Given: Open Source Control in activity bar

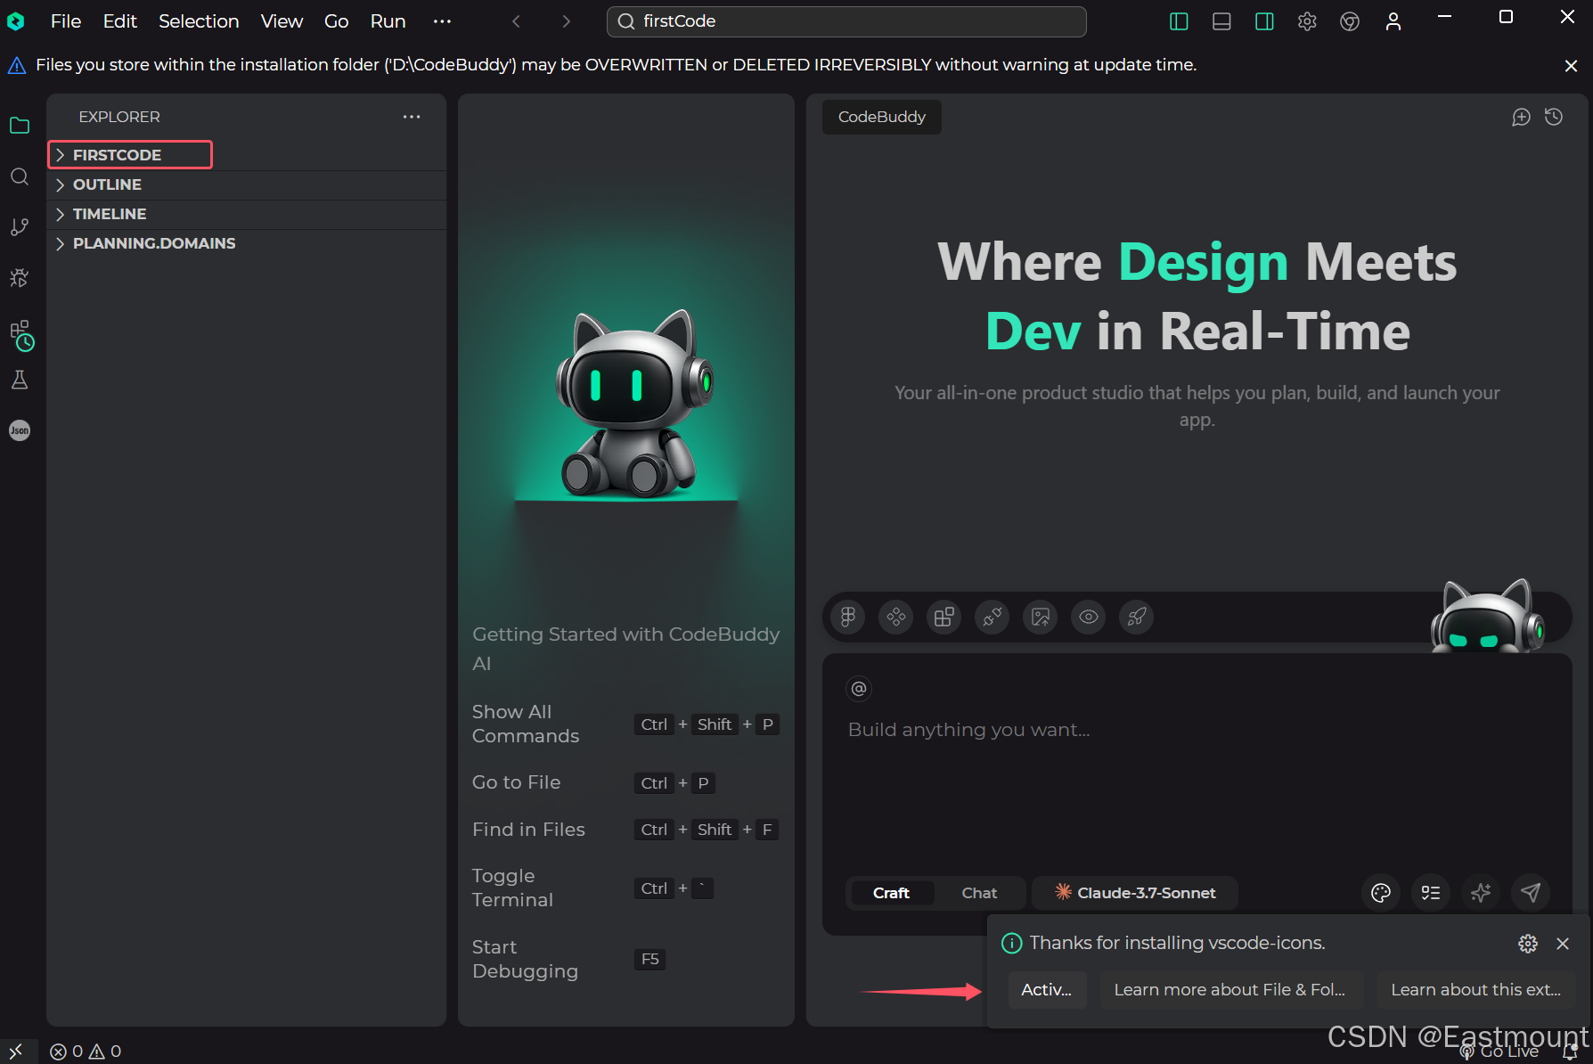Looking at the screenshot, I should 20,227.
